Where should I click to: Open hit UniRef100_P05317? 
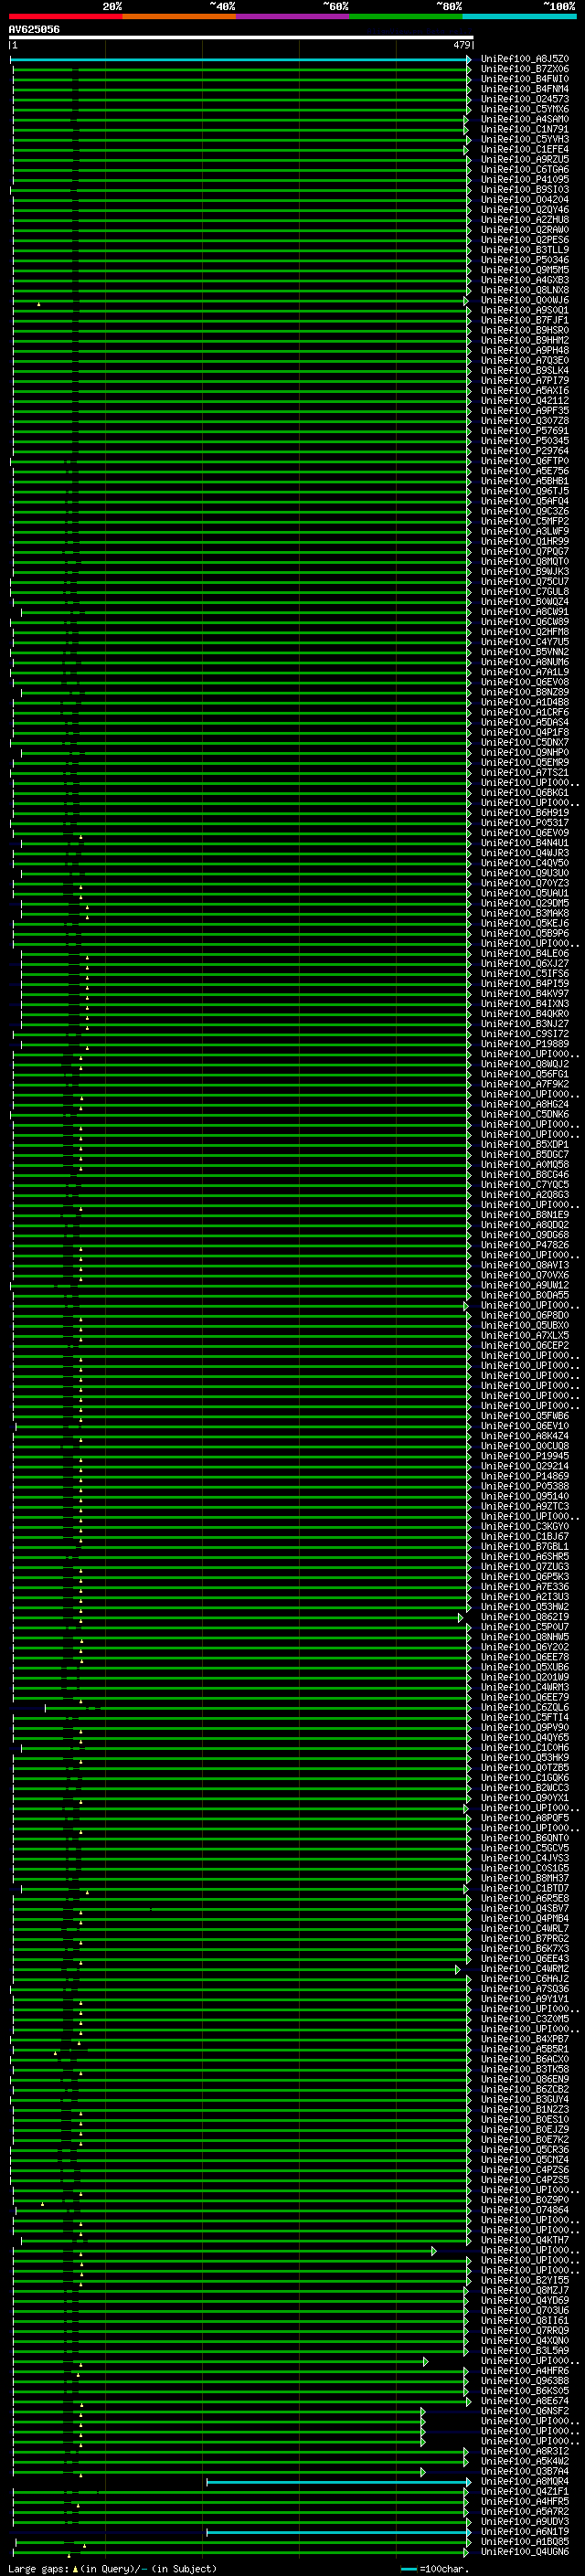click(x=525, y=823)
